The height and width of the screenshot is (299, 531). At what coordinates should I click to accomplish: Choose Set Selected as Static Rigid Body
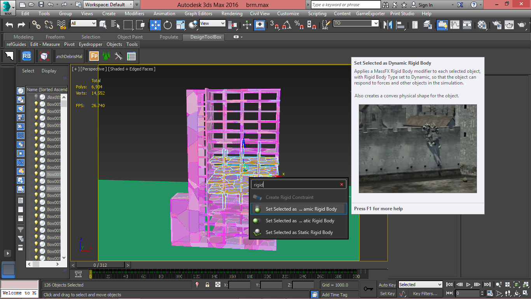click(x=299, y=232)
